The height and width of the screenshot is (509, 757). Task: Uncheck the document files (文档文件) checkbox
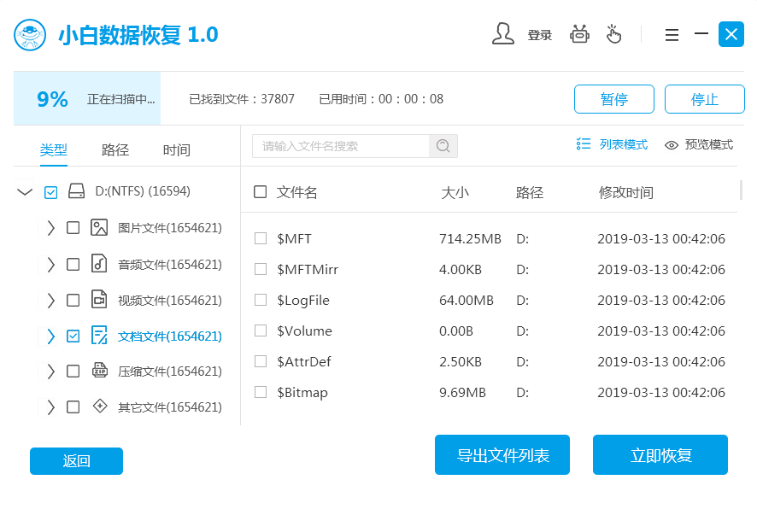point(73,336)
